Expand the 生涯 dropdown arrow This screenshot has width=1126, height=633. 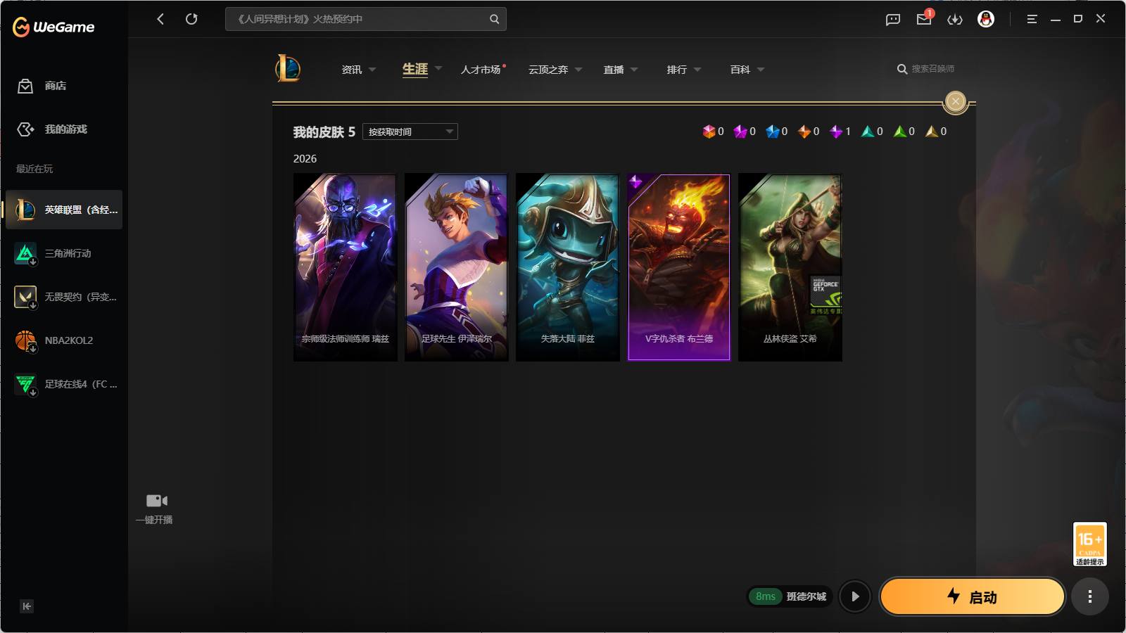pyautogui.click(x=438, y=68)
